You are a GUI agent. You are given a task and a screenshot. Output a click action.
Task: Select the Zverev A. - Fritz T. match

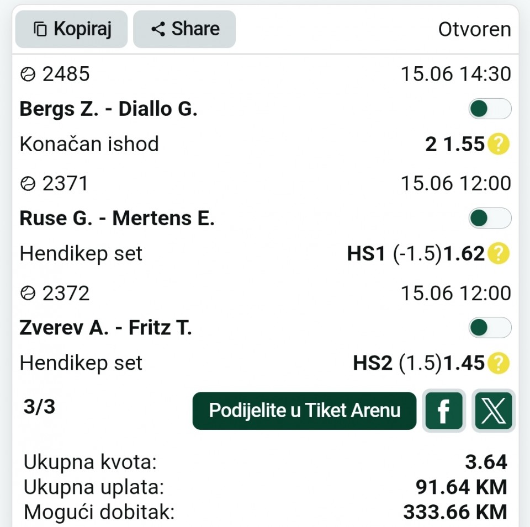[105, 328]
